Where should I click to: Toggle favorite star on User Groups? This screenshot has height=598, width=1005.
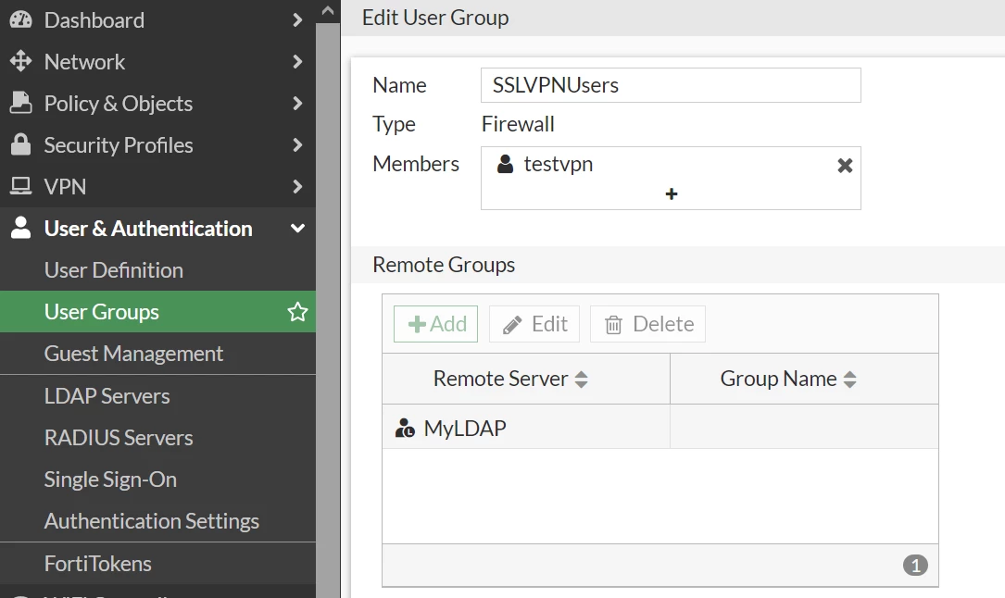coord(297,312)
